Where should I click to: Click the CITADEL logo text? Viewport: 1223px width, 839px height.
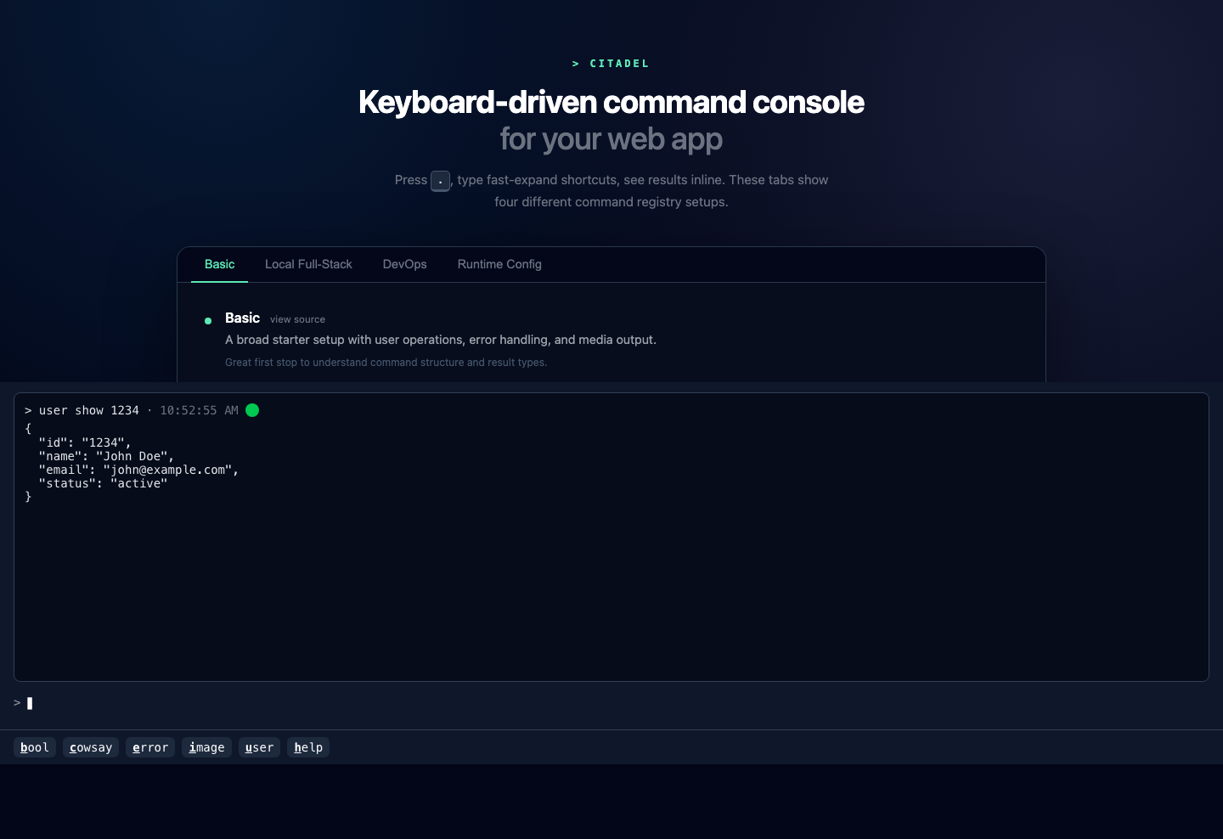(x=611, y=64)
